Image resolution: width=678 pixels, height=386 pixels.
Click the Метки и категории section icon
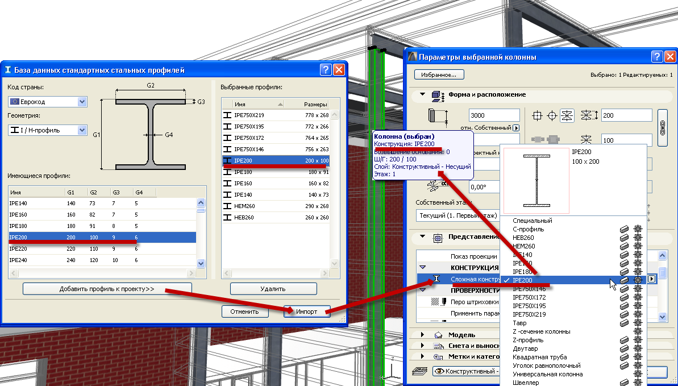coord(438,356)
